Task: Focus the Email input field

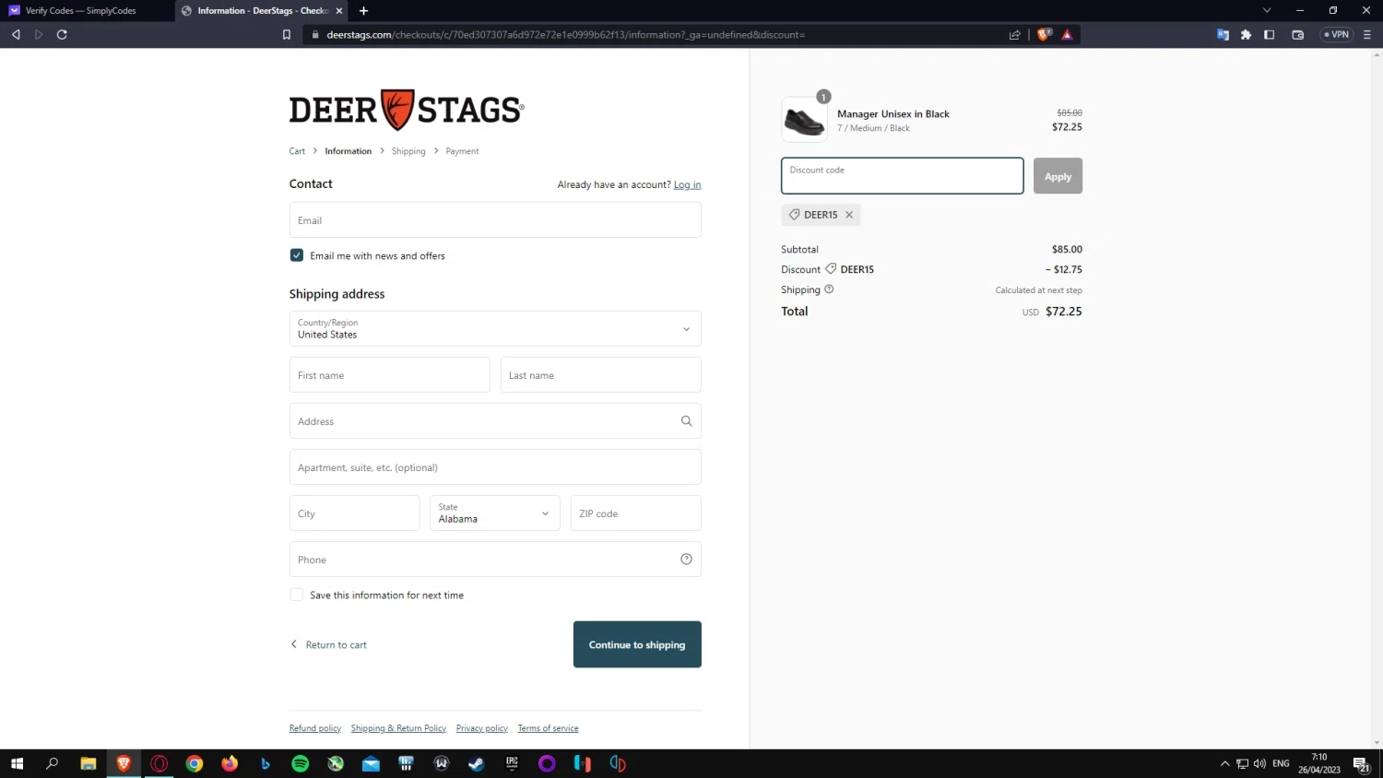Action: (495, 220)
